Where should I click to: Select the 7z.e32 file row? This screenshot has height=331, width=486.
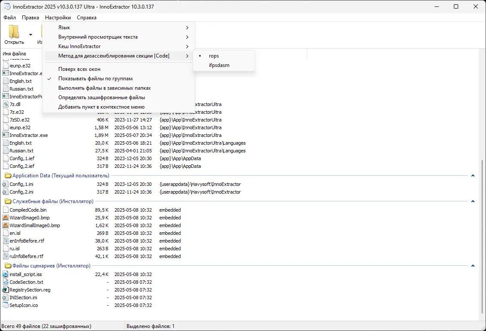(x=124, y=112)
